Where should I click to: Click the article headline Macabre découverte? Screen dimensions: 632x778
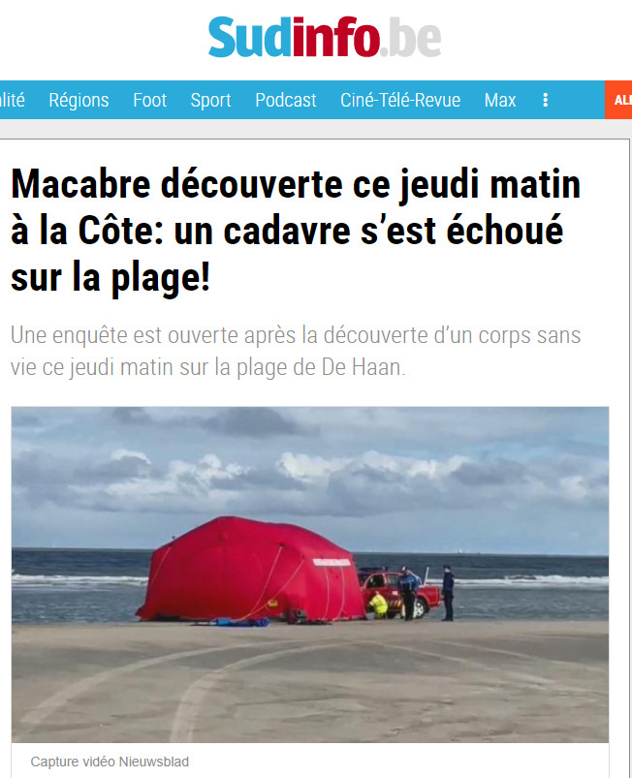coord(296,231)
